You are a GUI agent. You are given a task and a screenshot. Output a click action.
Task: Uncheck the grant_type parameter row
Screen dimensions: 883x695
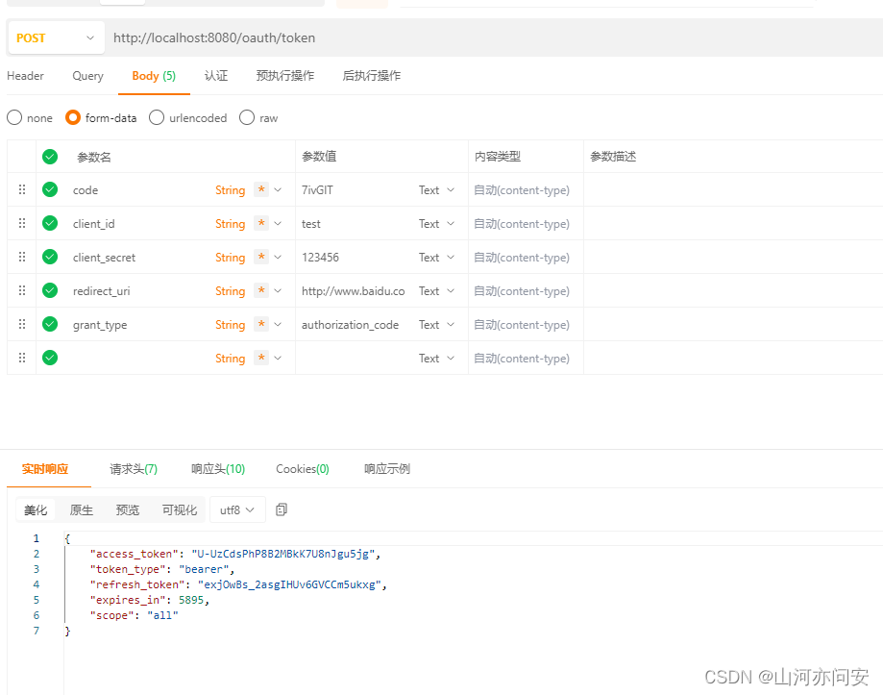[x=50, y=324]
